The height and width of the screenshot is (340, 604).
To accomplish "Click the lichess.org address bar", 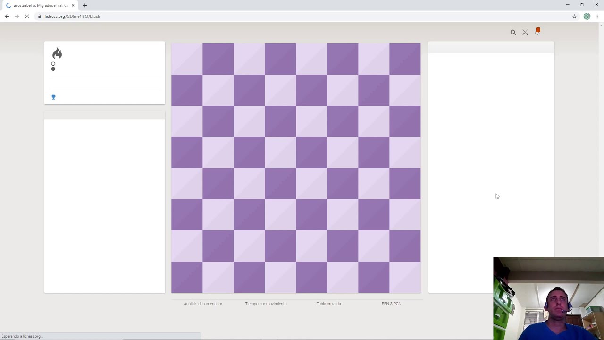I will [302, 16].
